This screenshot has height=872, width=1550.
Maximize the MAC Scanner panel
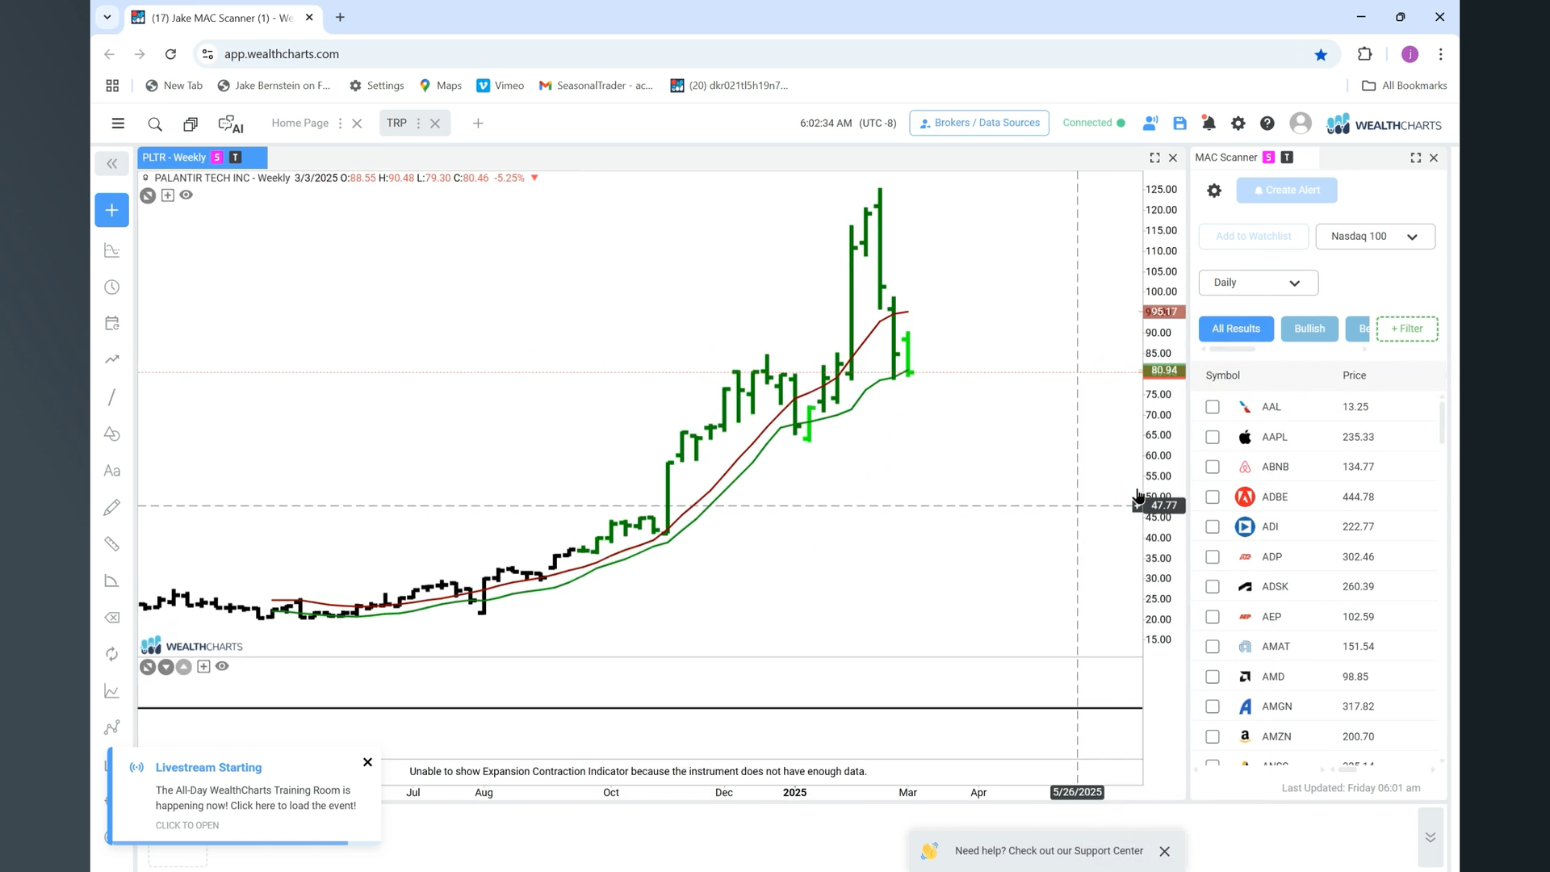point(1415,158)
